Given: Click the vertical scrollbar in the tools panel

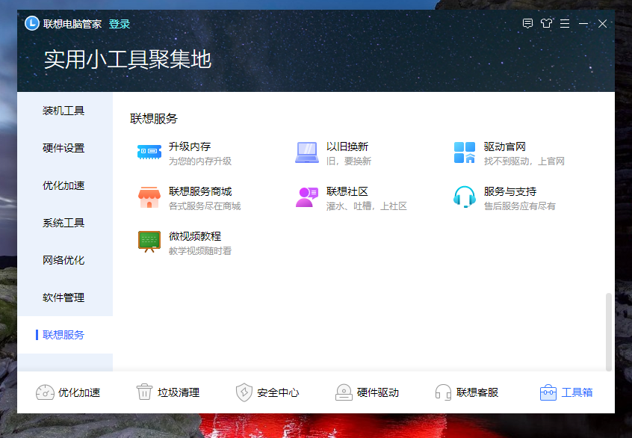Looking at the screenshot, I should pyautogui.click(x=609, y=332).
